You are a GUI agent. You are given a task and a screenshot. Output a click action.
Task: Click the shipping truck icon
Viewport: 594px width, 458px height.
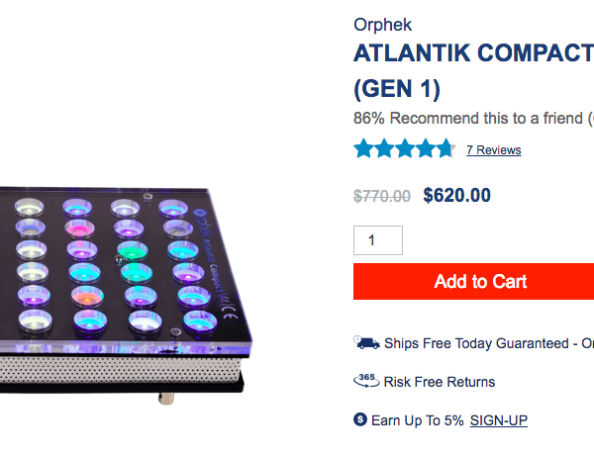pos(366,342)
